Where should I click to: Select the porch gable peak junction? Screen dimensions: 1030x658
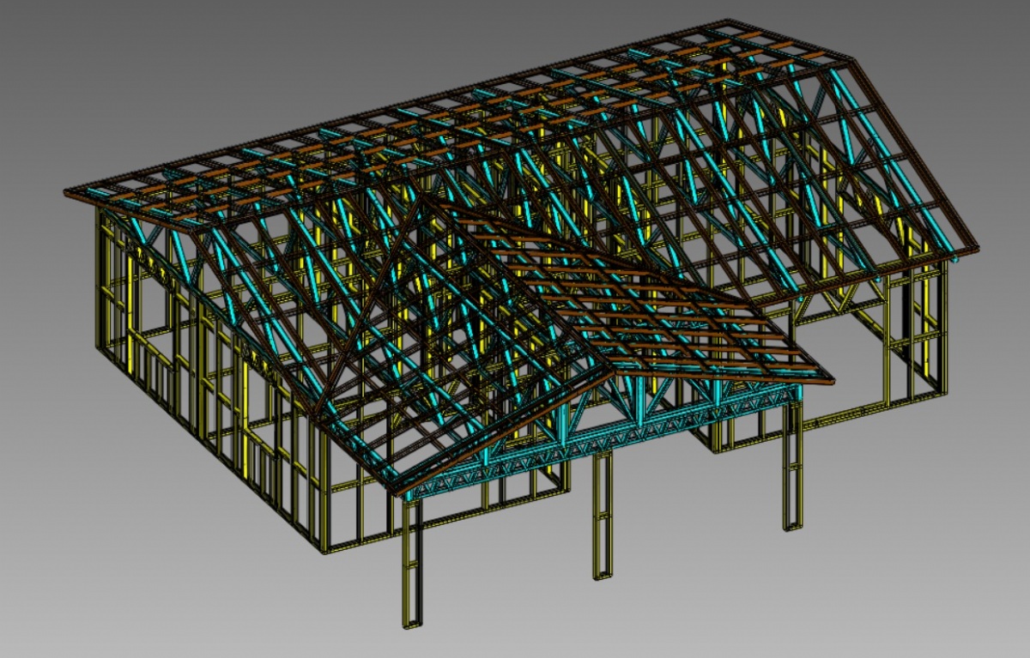(612, 374)
